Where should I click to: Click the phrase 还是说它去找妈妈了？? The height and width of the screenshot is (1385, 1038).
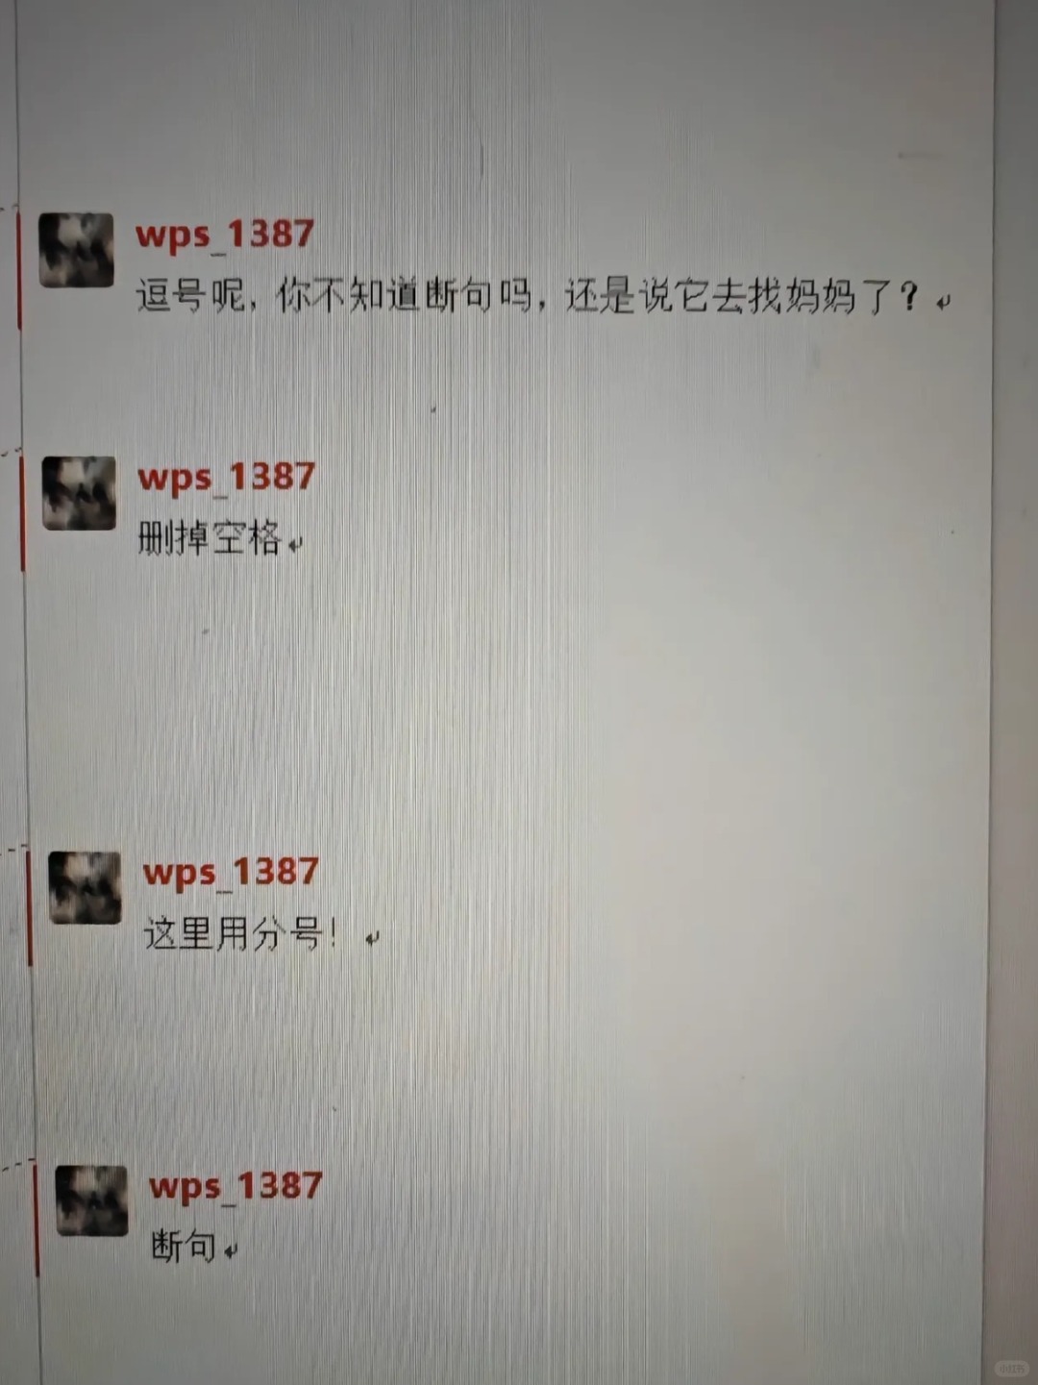click(x=744, y=295)
